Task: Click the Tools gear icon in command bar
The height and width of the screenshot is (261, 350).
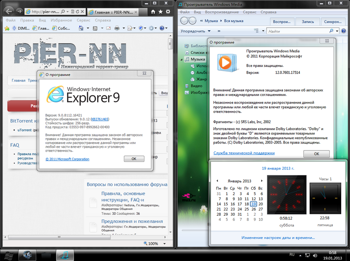Action: pos(151,28)
